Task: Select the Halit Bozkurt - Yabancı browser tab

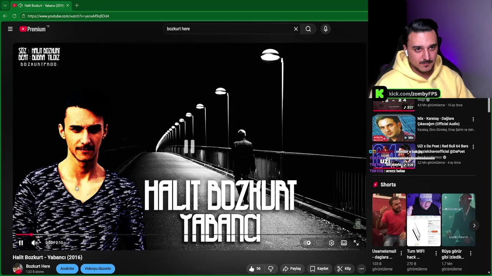Action: [40, 5]
